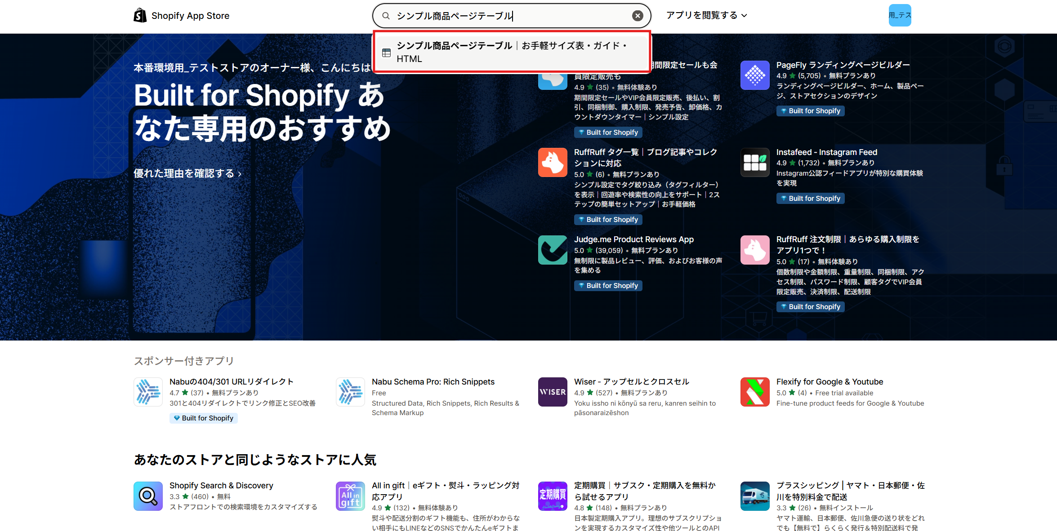Click the table icon in search suggestion
The height and width of the screenshot is (531, 1057).
tap(386, 53)
